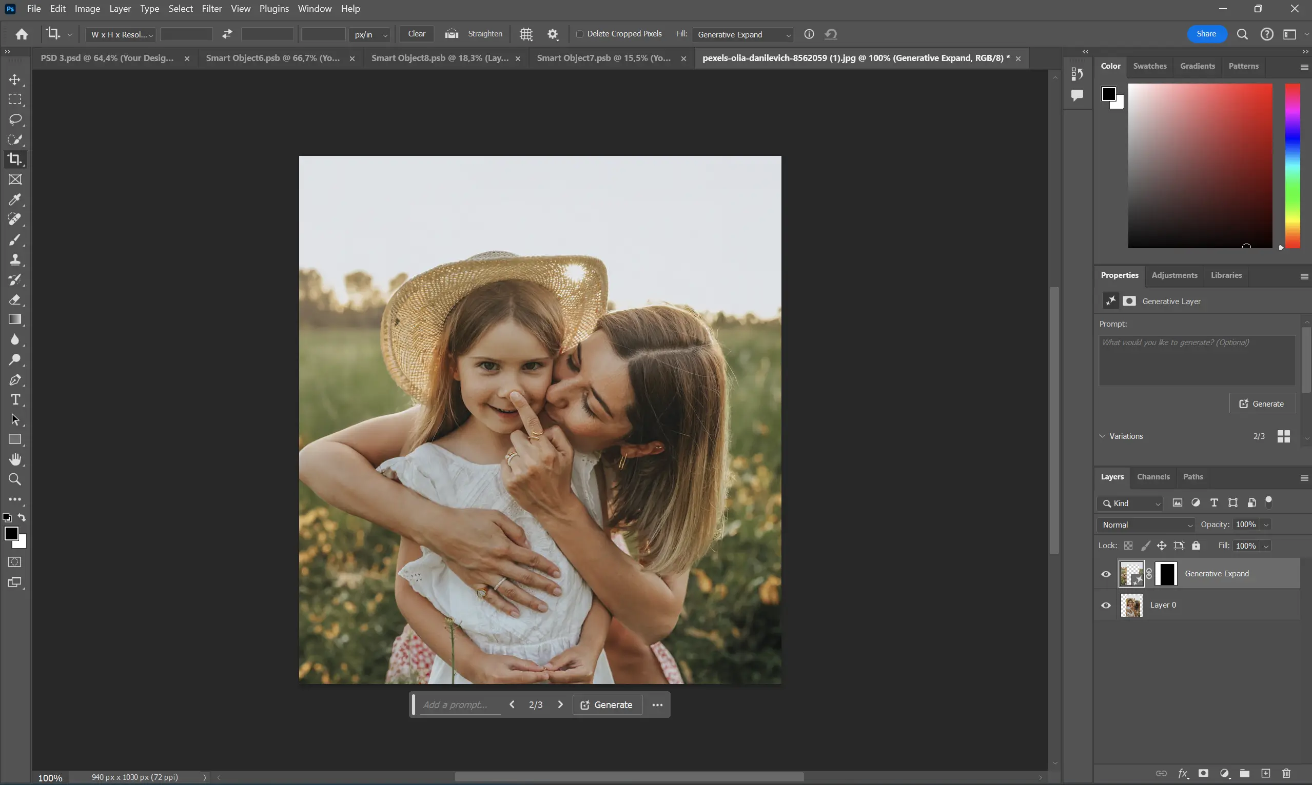This screenshot has width=1312, height=785.
Task: Open the crop overlay grid options
Action: pos(526,34)
